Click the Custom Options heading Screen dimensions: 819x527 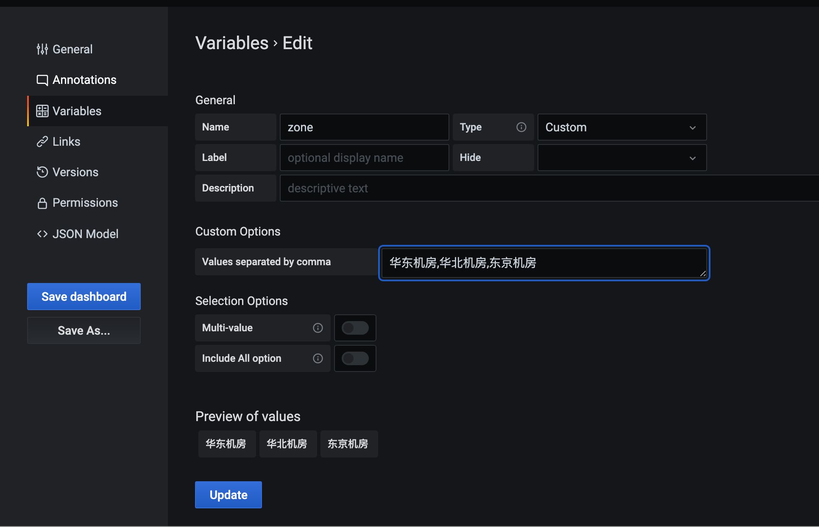click(x=238, y=232)
